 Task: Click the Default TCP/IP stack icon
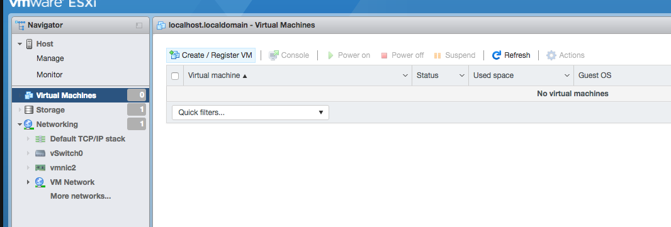40,139
